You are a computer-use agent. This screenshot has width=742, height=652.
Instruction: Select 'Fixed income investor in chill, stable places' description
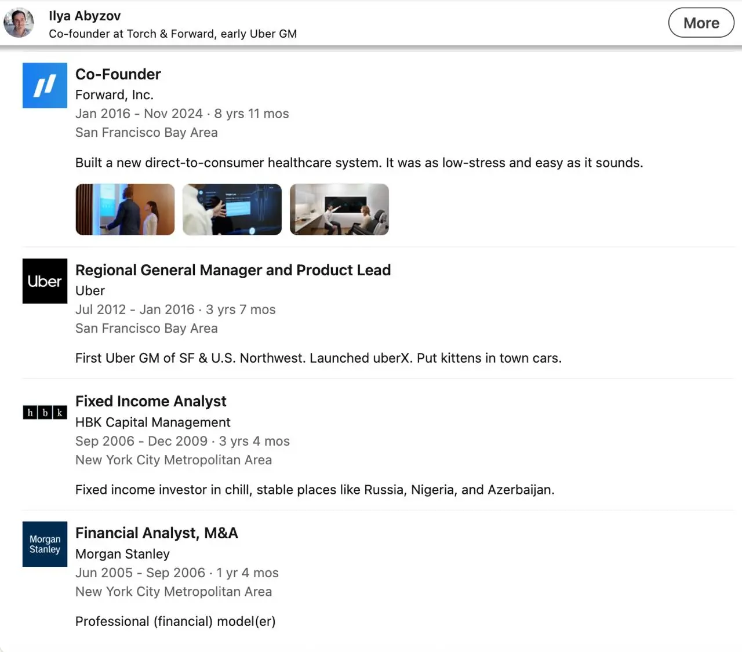click(x=315, y=490)
